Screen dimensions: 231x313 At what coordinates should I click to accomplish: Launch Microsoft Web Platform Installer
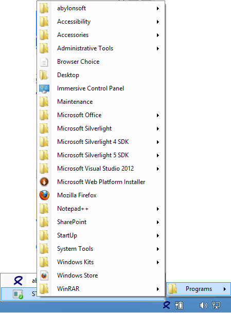tap(101, 182)
